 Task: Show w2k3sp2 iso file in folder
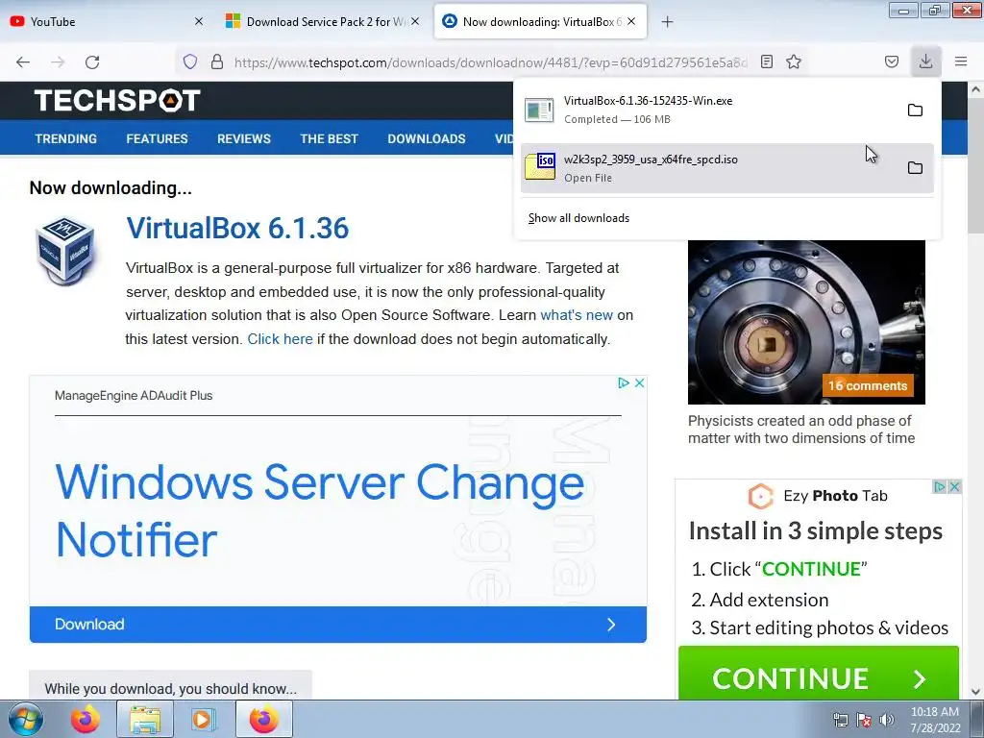pos(915,167)
